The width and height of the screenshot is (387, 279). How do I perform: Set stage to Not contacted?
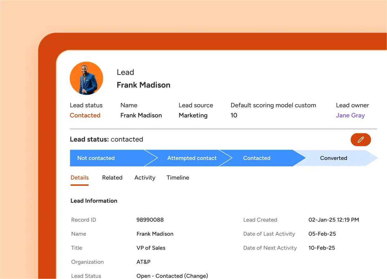click(x=96, y=158)
